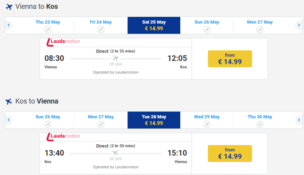Viewport: 304px width, 175px height.
Task: Select Sat 25 May outbound date tab
Action: coord(154,25)
